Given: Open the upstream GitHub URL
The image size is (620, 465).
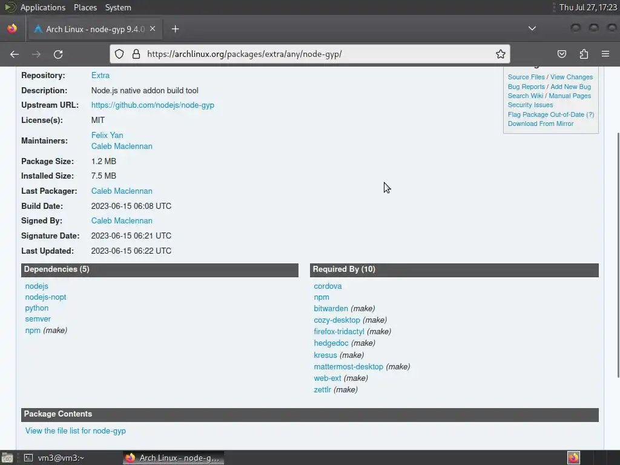Looking at the screenshot, I should coord(153,105).
